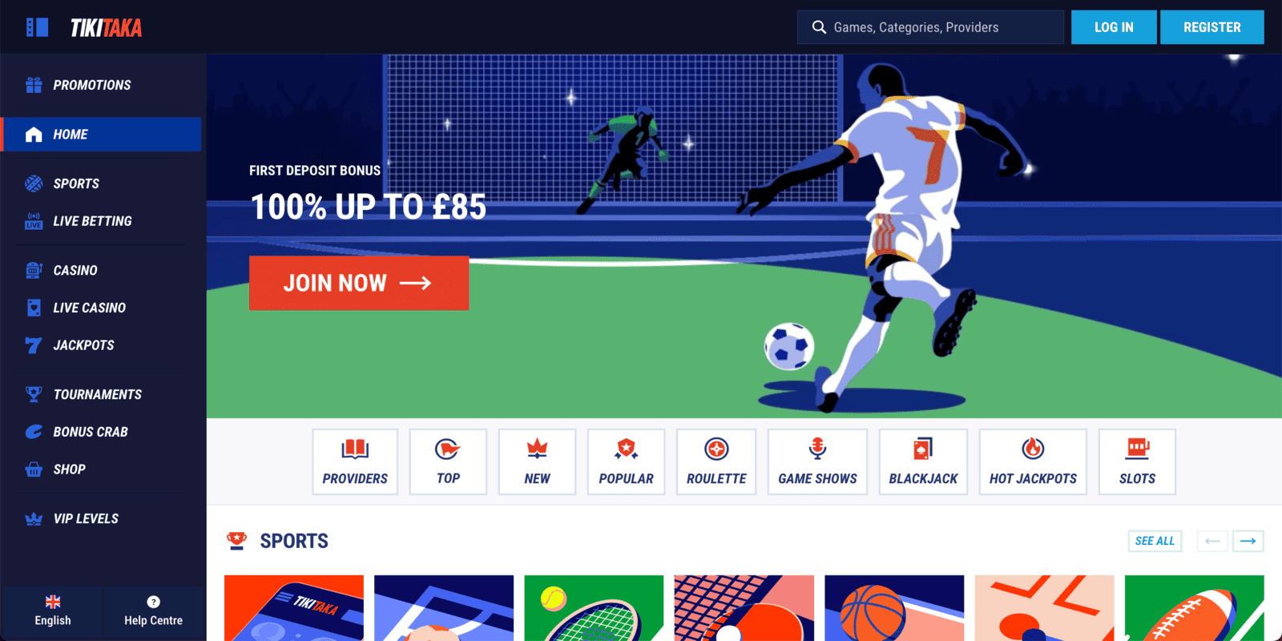
Task: Open See All sports link
Action: [x=1155, y=541]
